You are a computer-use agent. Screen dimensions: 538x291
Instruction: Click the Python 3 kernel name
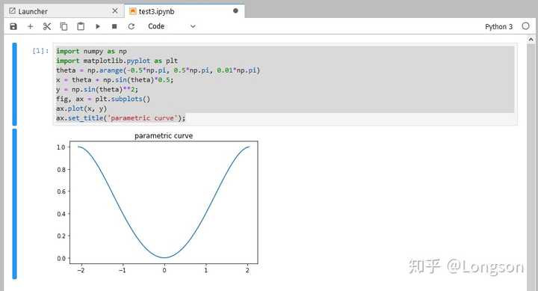(x=498, y=26)
